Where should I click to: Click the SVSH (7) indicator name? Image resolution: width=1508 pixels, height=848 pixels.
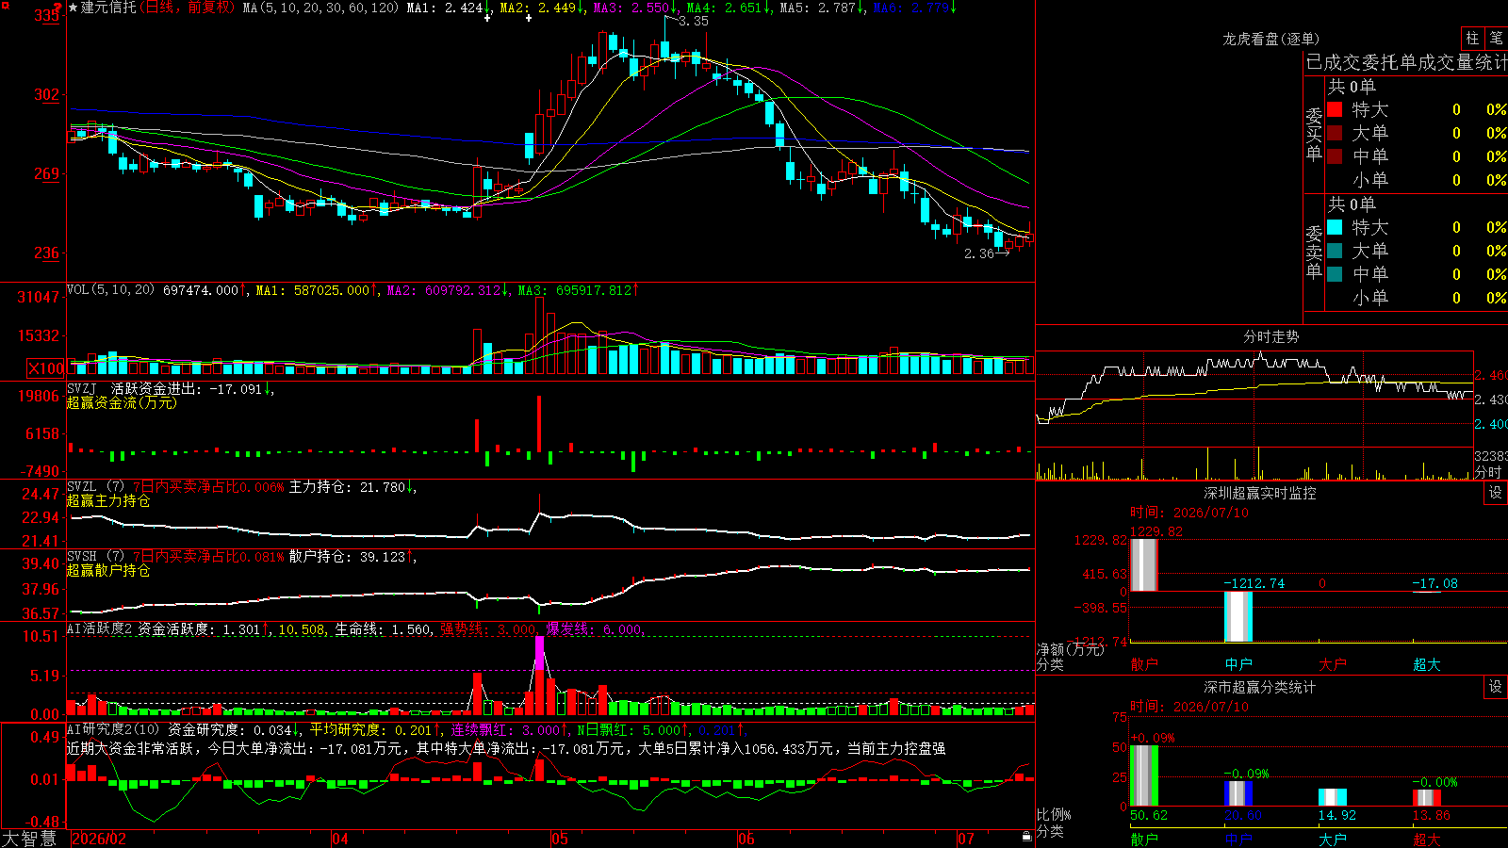coord(95,557)
